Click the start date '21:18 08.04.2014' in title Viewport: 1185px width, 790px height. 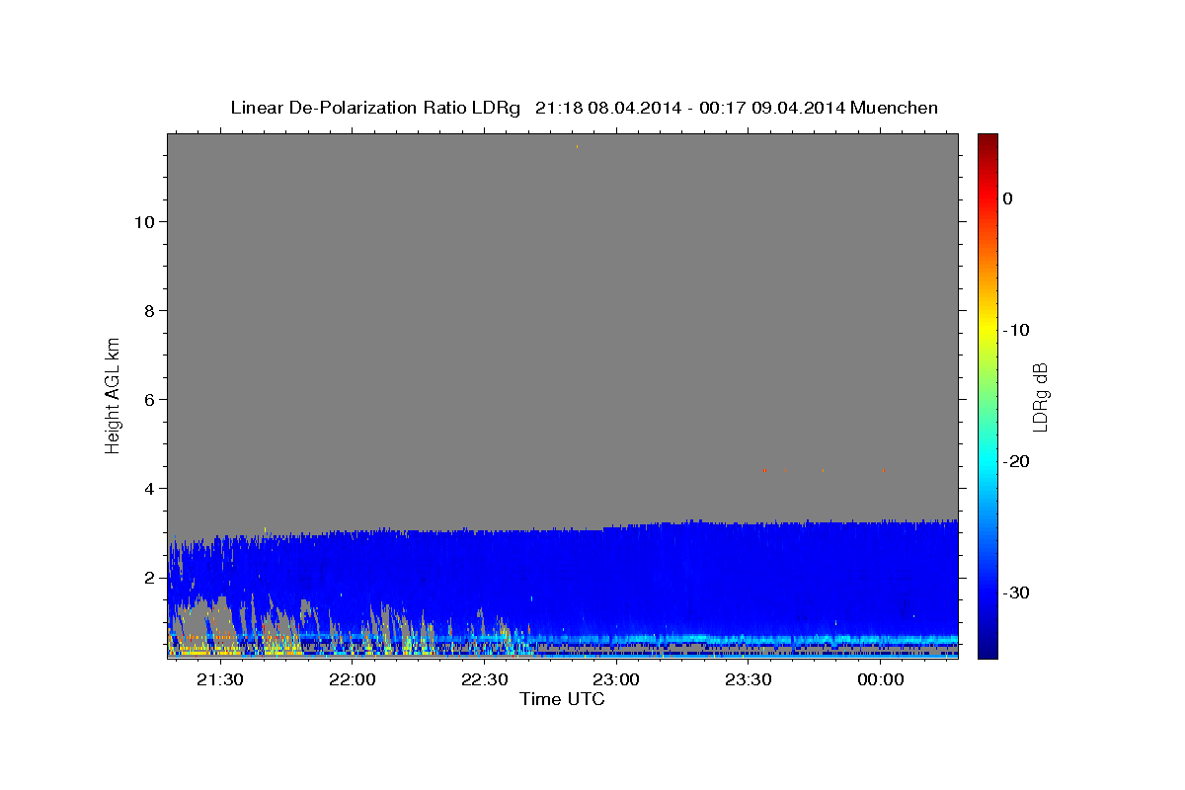tap(607, 108)
